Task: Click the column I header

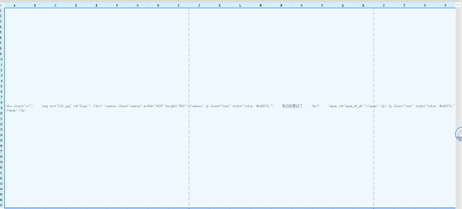Action: [179, 5]
